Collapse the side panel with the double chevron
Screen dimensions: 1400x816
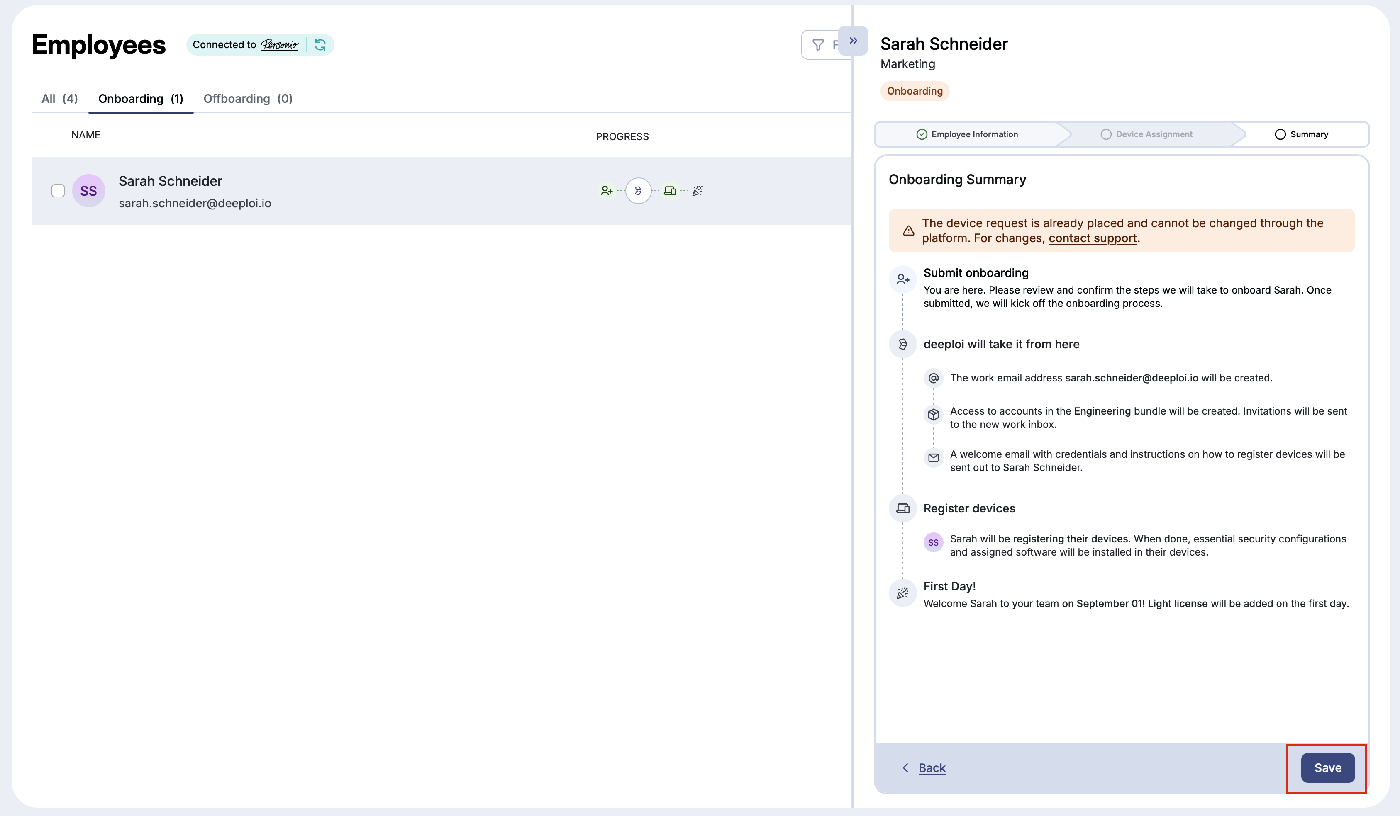(x=854, y=41)
